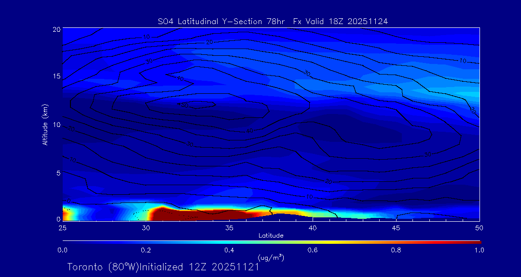Click the "(ug/m³)" units label
This screenshot has height=277, width=521.
(x=271, y=257)
